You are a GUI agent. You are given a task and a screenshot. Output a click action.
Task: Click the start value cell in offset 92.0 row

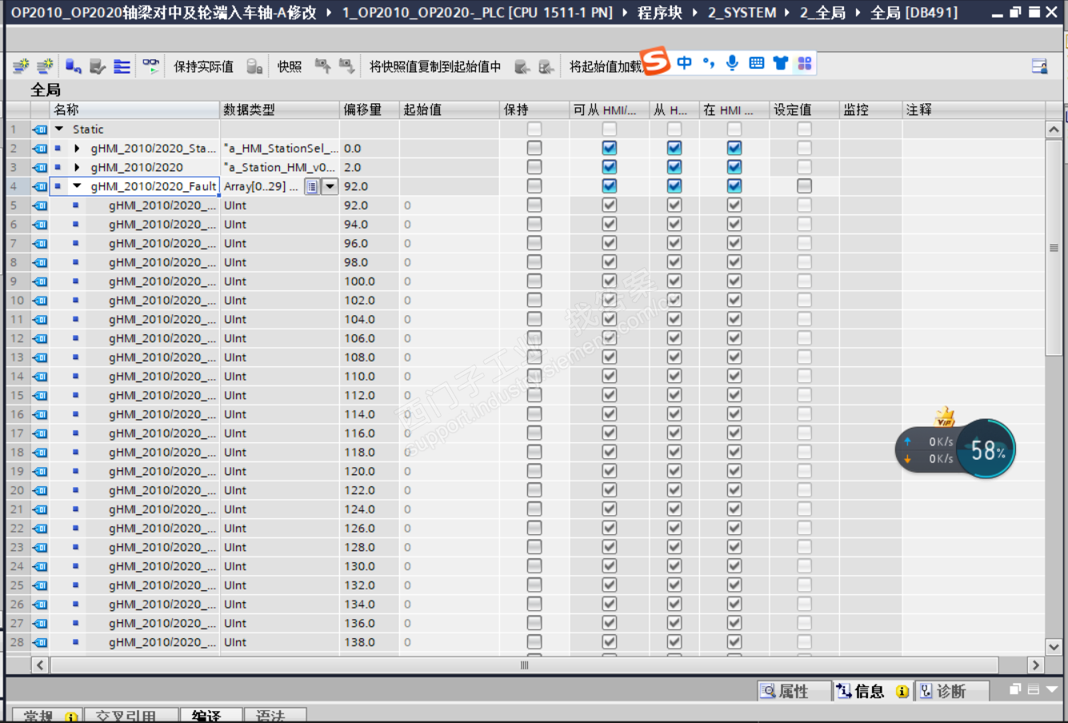pyautogui.click(x=450, y=206)
